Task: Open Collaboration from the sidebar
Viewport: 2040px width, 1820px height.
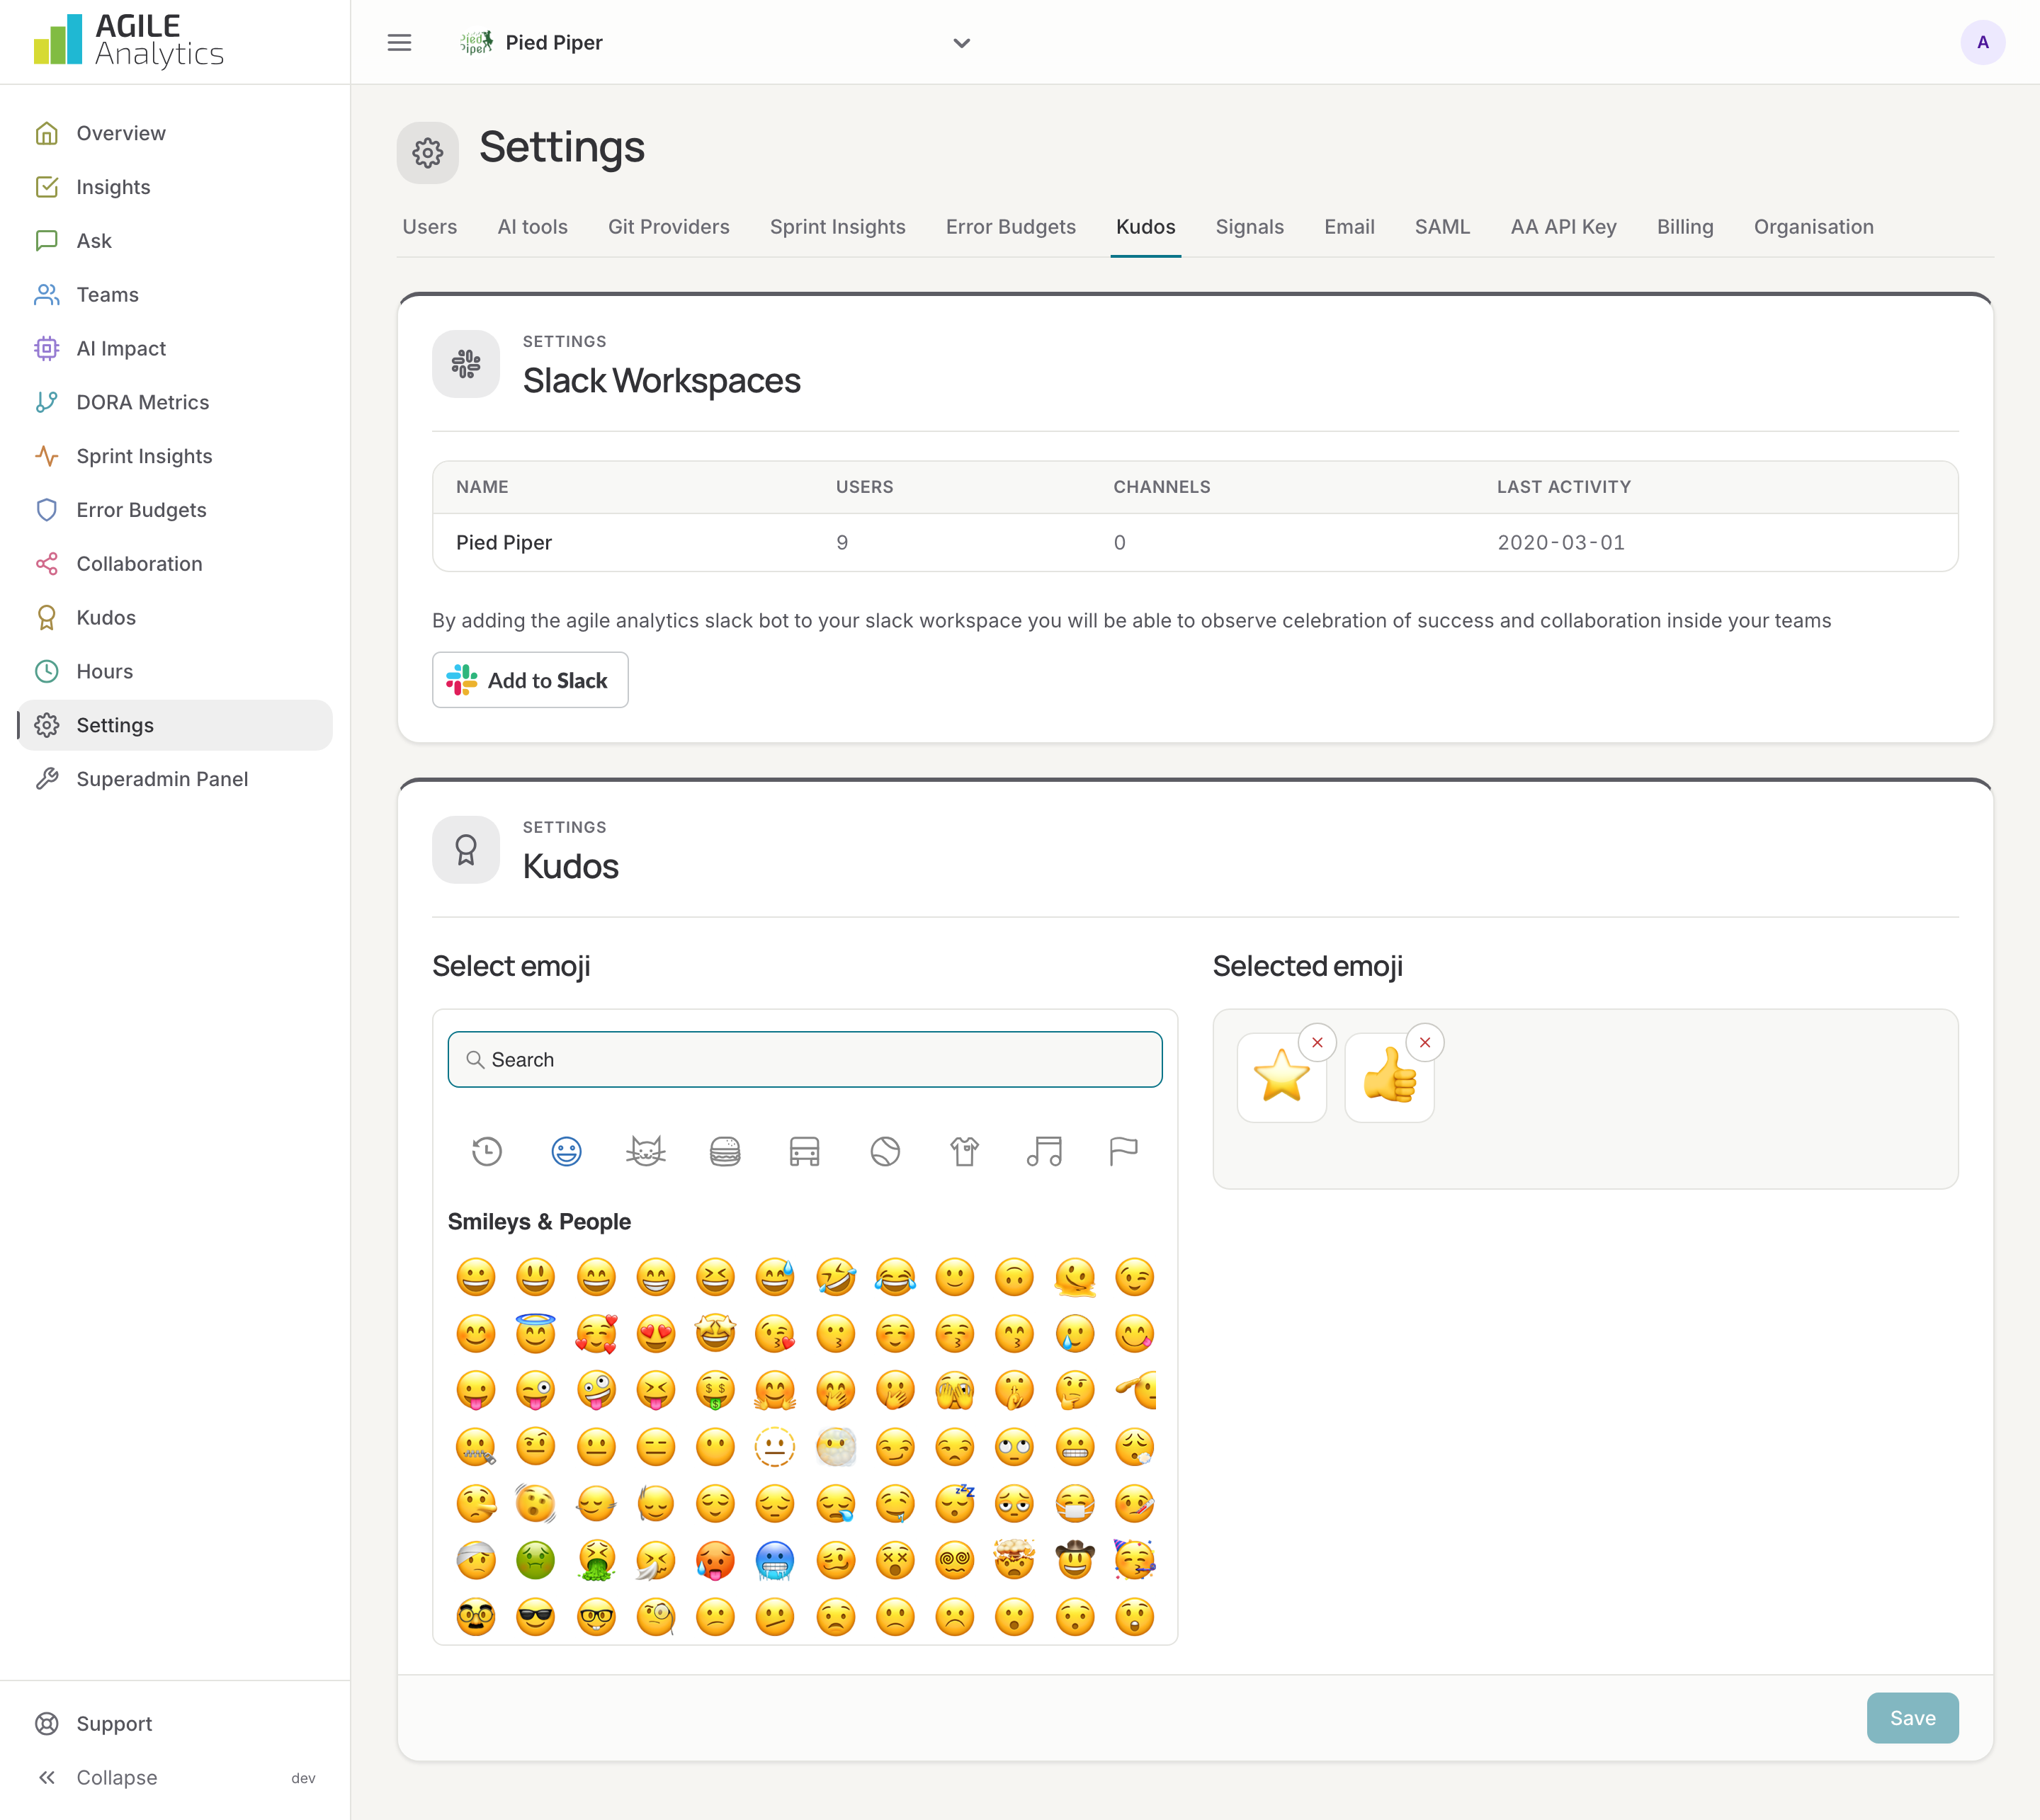Action: [x=175, y=563]
